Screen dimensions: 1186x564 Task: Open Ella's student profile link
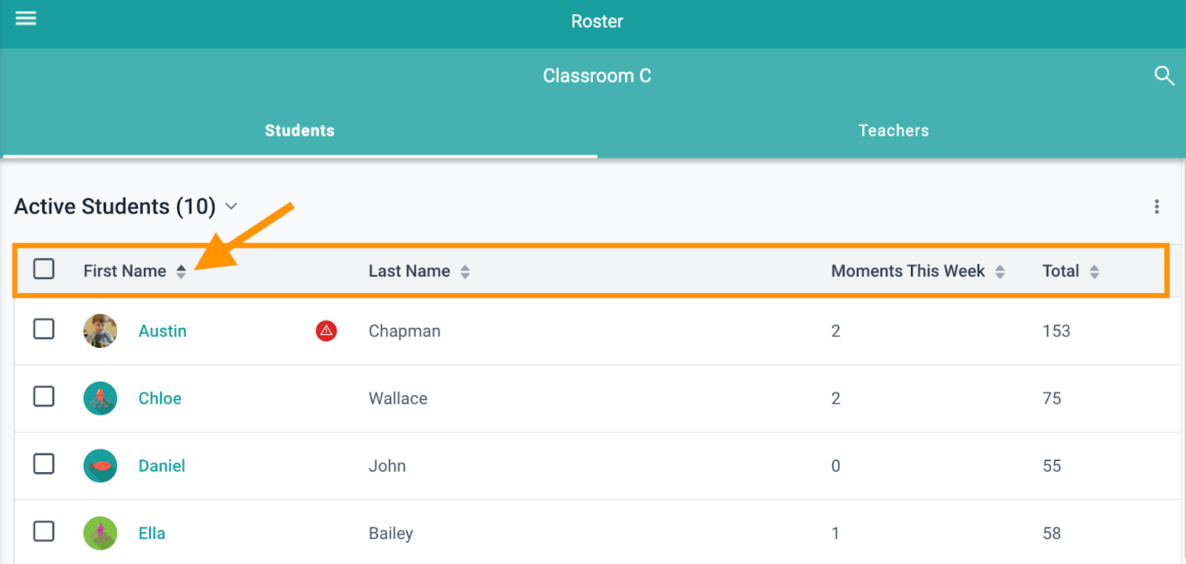[x=152, y=533]
